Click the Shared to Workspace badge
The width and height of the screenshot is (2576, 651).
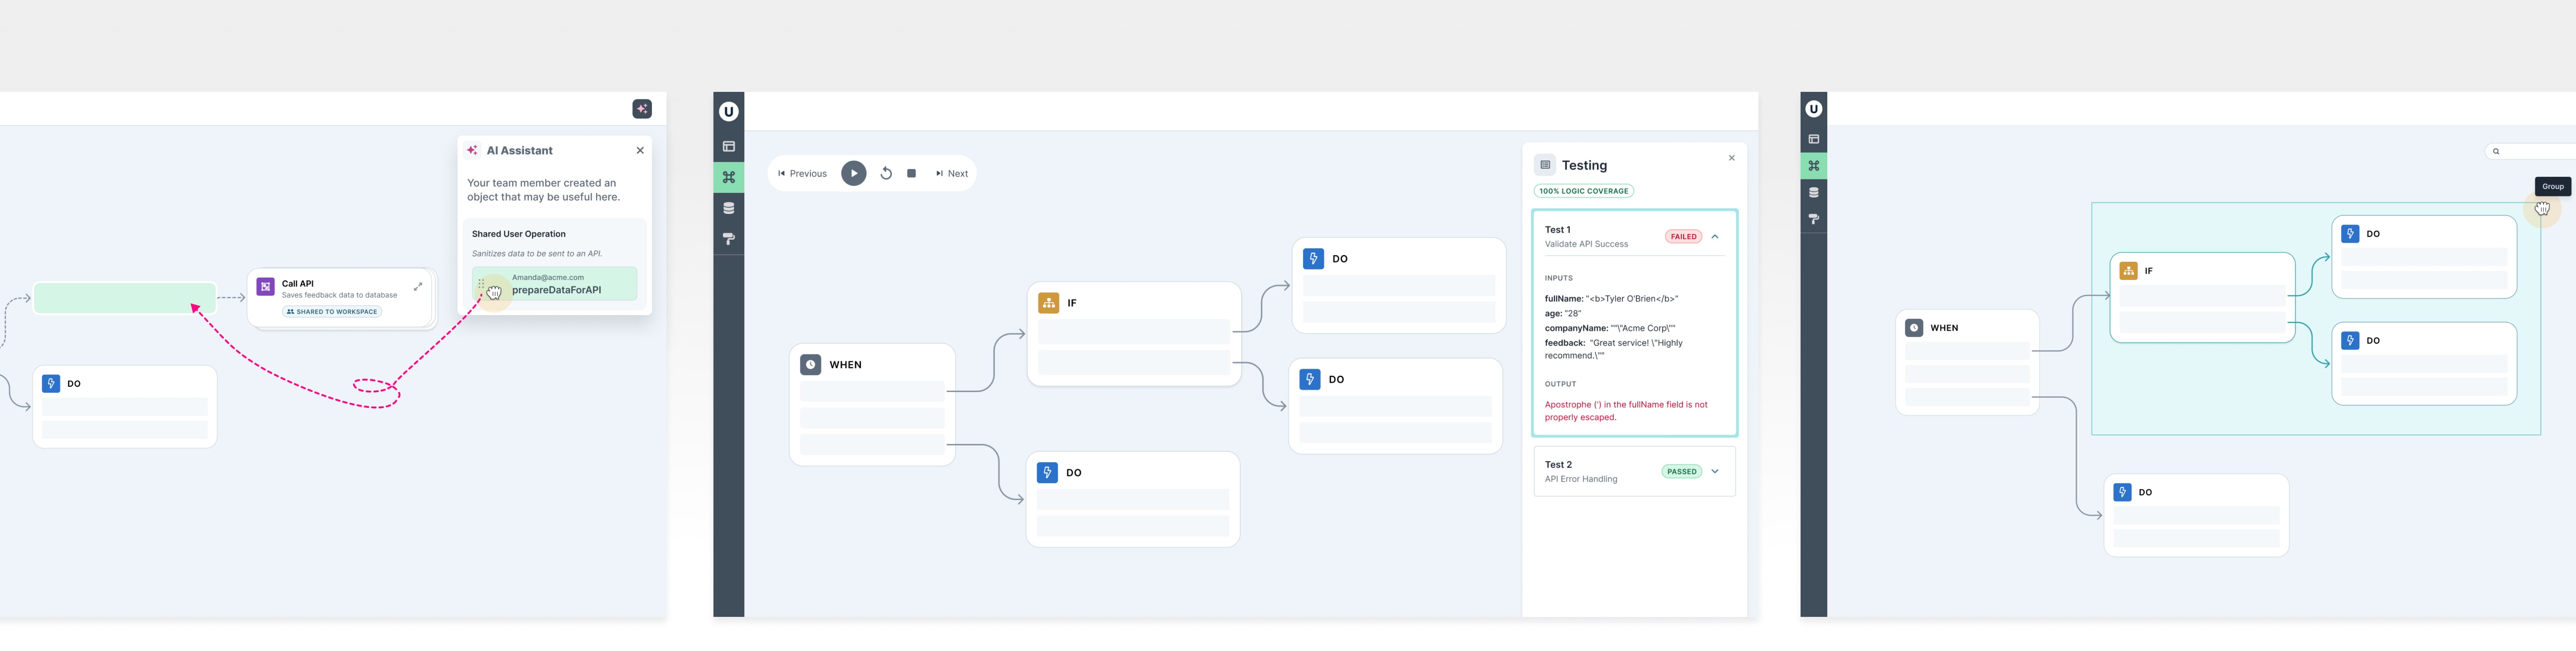pos(332,311)
